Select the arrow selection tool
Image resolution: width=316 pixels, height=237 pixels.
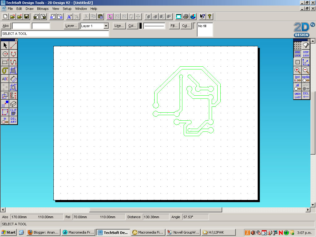point(5,45)
